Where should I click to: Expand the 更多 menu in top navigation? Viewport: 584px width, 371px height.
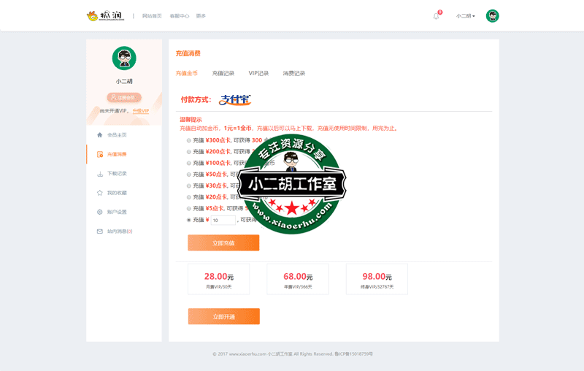(x=201, y=16)
